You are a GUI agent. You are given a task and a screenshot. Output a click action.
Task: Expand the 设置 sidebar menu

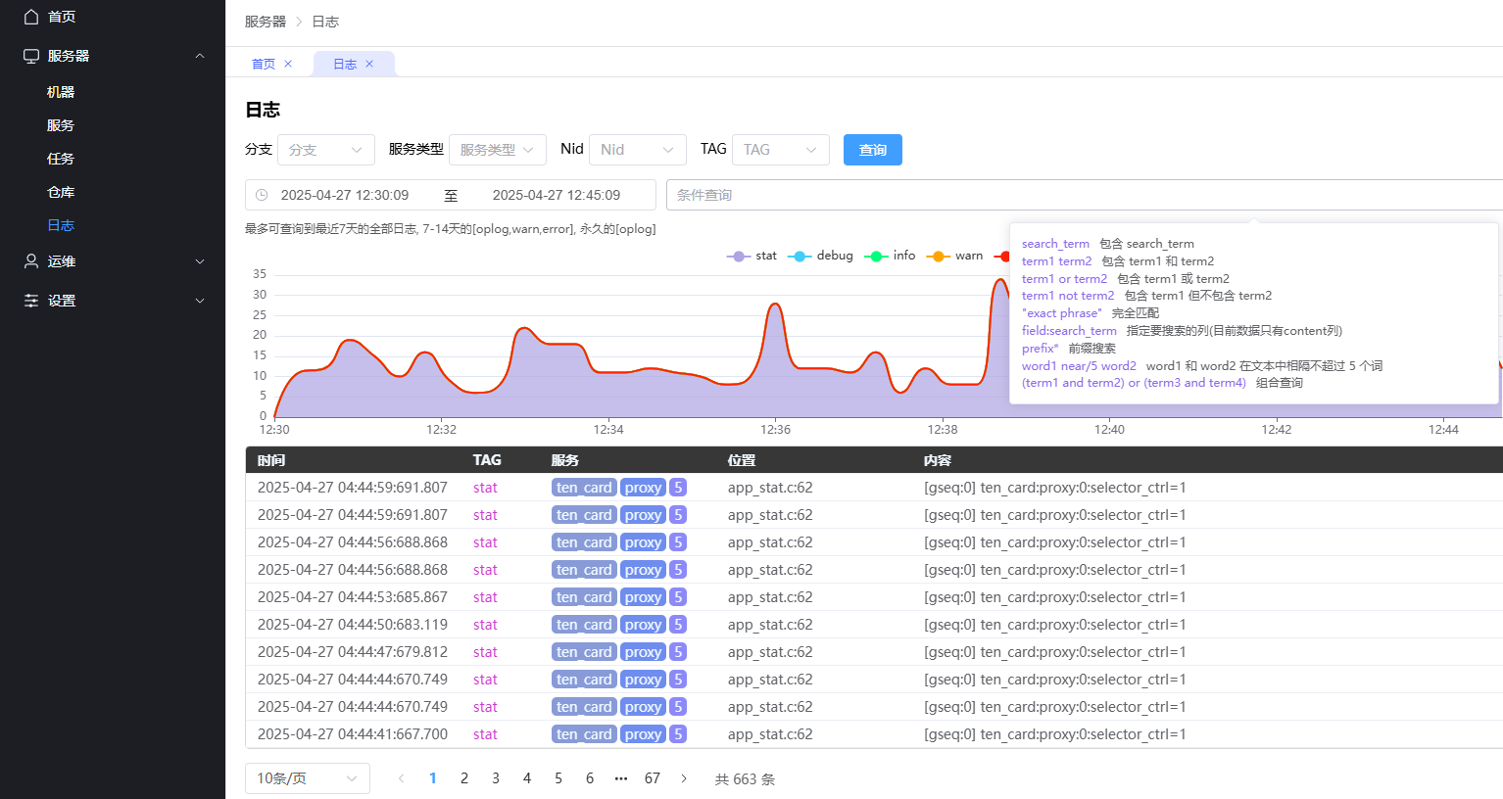[x=200, y=301]
